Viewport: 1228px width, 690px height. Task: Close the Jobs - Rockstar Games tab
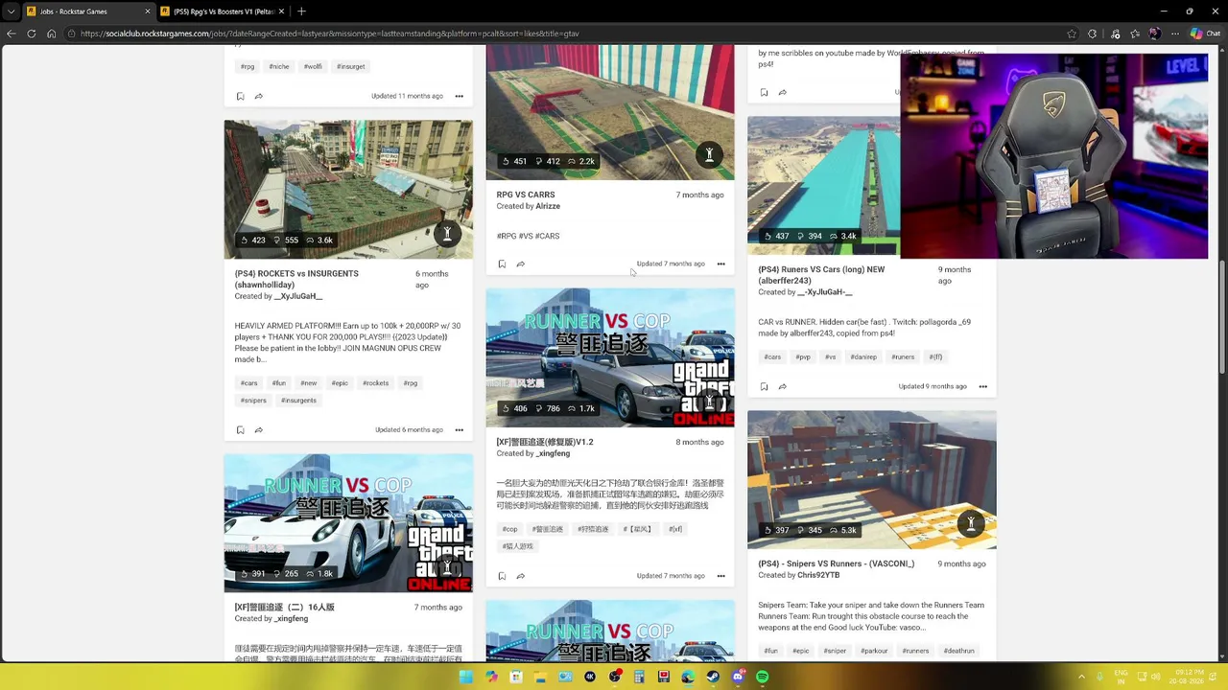(148, 11)
